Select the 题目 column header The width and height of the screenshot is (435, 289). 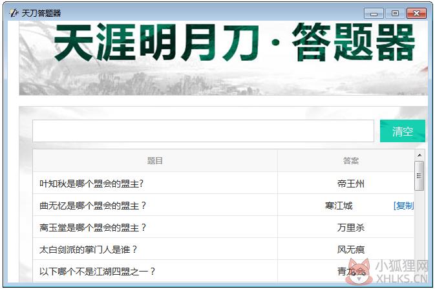tap(155, 160)
